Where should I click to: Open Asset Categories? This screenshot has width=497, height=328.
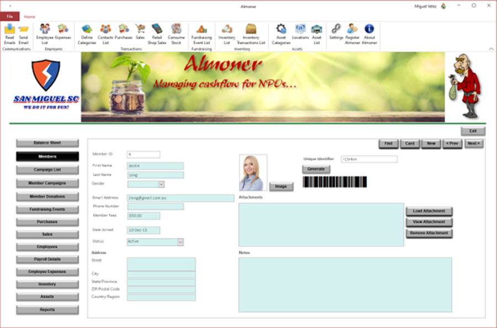click(x=281, y=34)
